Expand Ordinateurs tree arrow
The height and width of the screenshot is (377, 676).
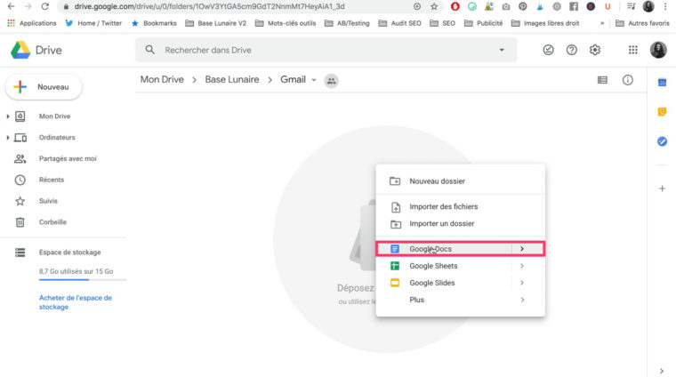(8, 138)
